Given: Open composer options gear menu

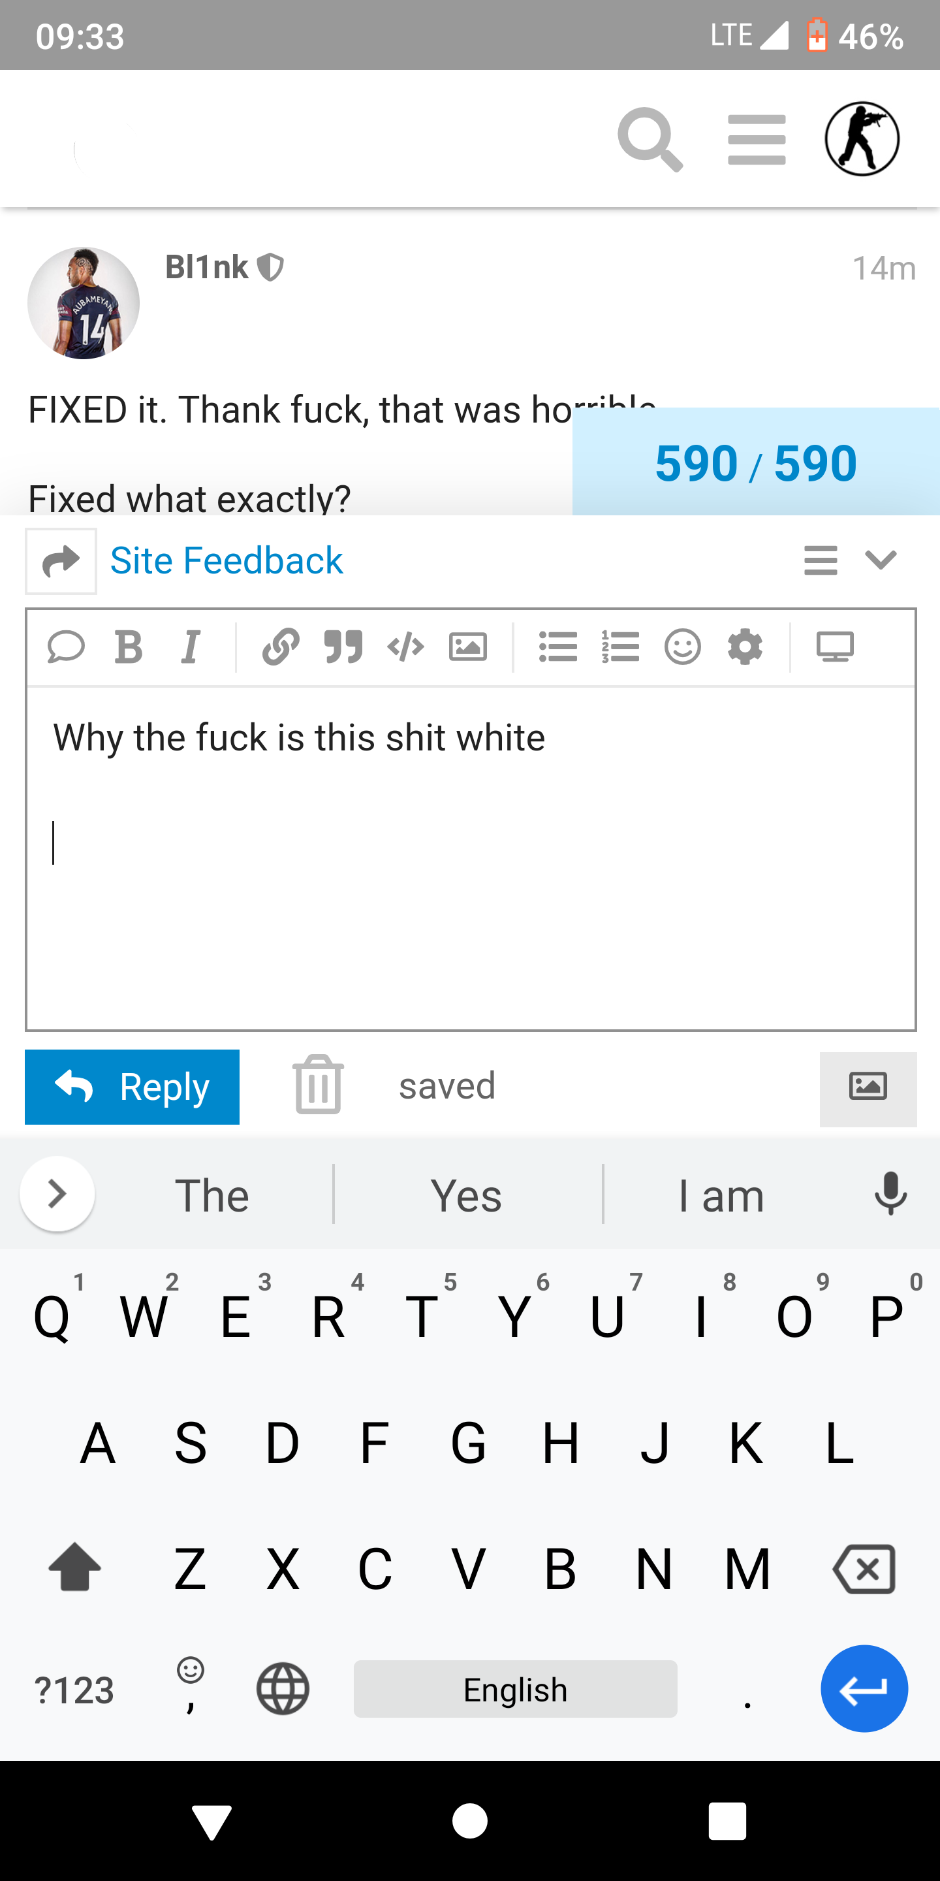Looking at the screenshot, I should 745,647.
